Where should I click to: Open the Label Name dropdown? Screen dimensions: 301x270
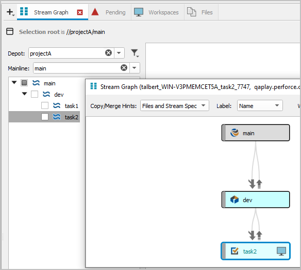[260, 105]
